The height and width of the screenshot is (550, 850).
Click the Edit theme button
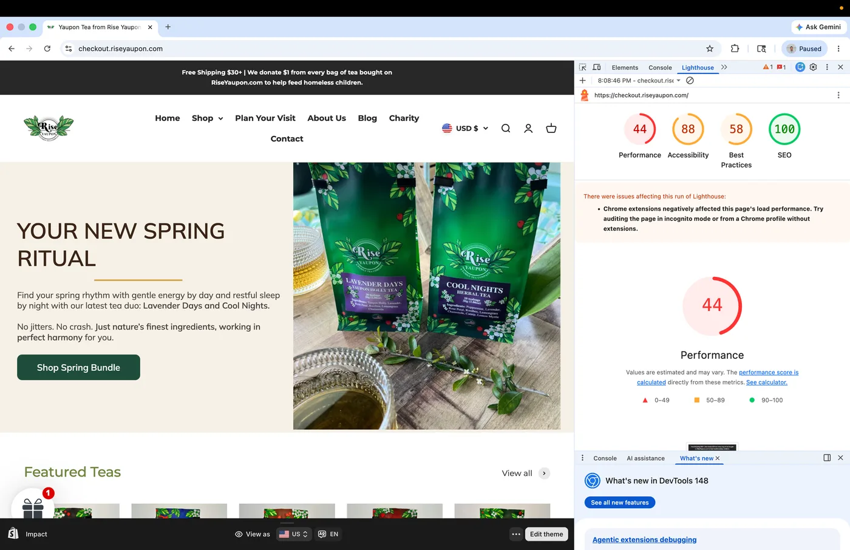[546, 534]
